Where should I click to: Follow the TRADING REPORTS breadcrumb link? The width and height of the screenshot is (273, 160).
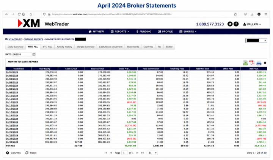33,39
